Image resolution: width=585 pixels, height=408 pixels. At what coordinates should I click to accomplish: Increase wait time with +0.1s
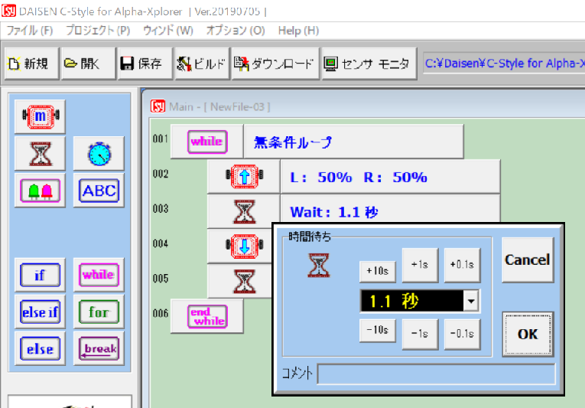[462, 265]
